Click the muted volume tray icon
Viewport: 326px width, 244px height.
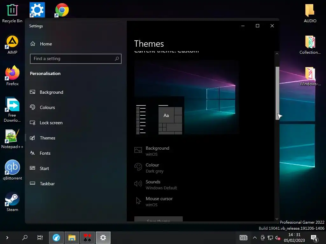tap(278, 238)
